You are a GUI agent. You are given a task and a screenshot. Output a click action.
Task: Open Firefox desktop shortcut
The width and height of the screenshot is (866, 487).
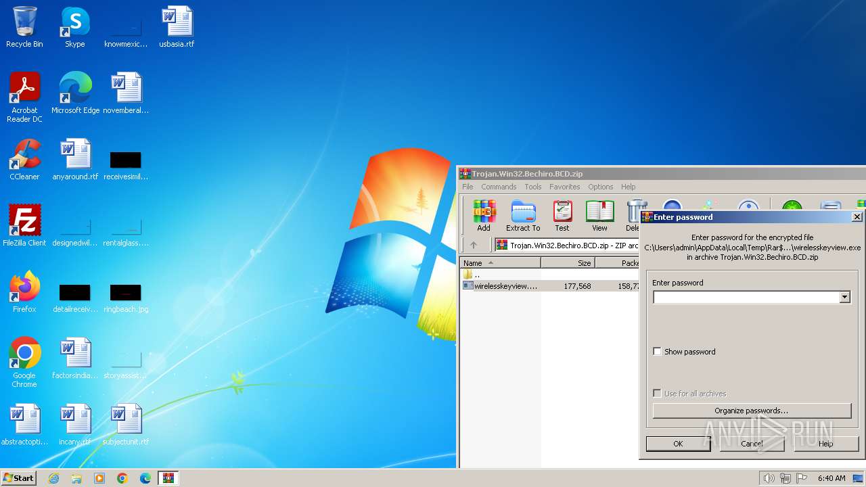pyautogui.click(x=24, y=292)
